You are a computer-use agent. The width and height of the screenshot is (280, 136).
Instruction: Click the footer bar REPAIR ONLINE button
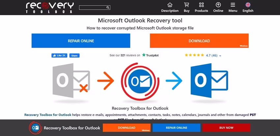[x=177, y=128]
